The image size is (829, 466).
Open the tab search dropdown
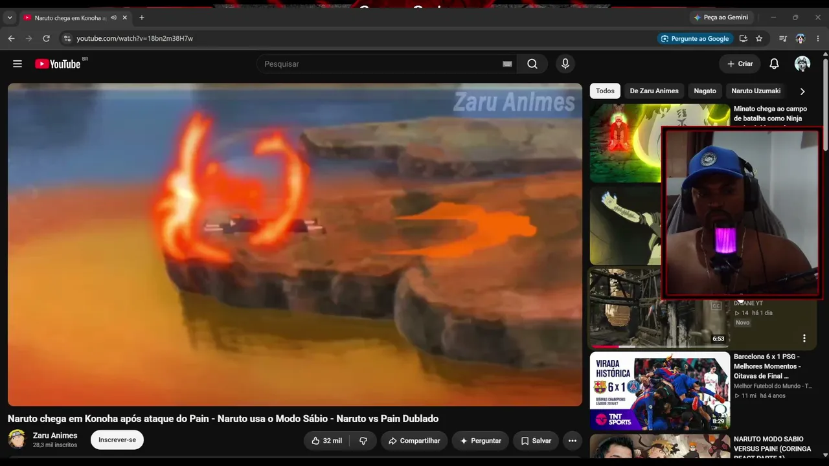(9, 18)
